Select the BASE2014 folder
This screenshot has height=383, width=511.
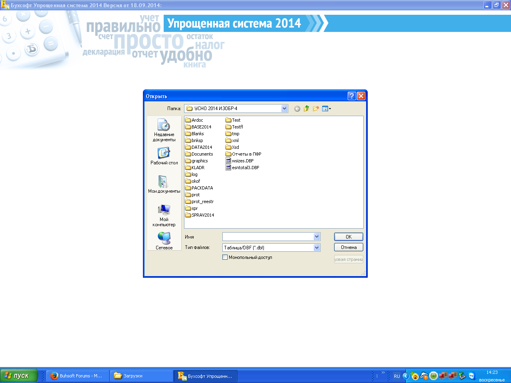201,127
